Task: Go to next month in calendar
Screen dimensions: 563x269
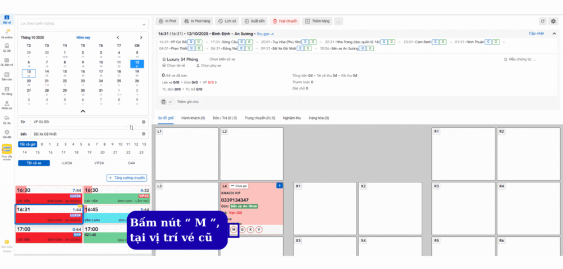Action: 136,37
